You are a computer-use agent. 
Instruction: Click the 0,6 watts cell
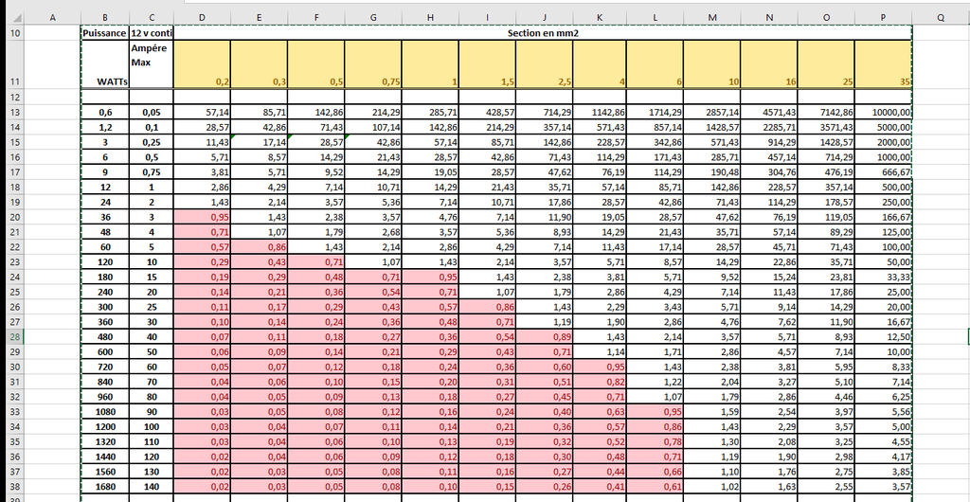104,112
